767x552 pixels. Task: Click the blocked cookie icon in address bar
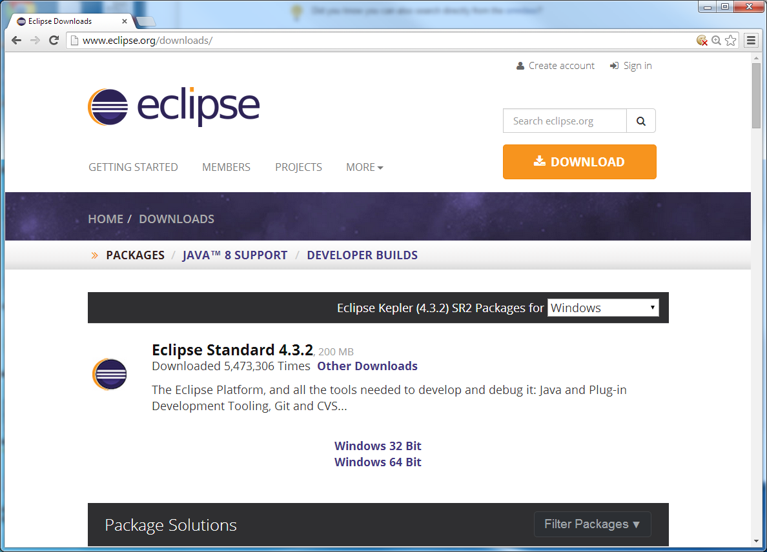coord(702,41)
